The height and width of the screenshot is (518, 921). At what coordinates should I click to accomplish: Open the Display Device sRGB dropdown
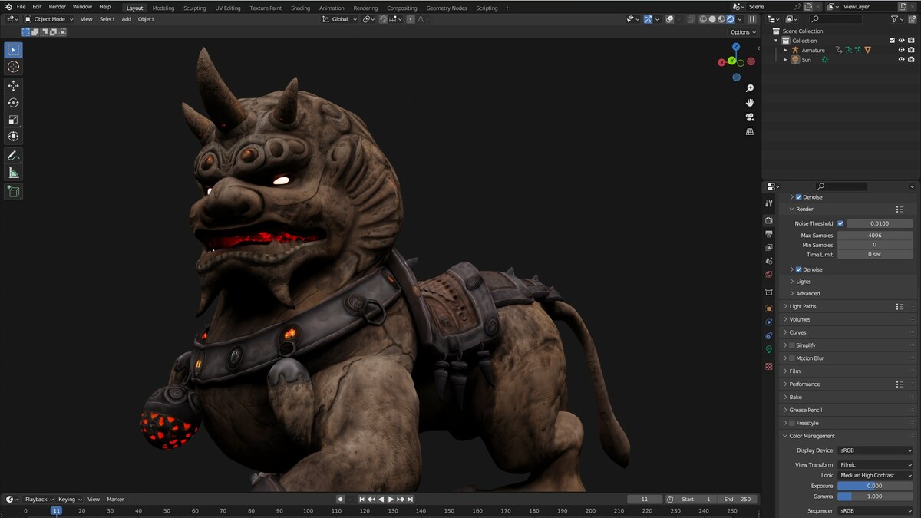coord(876,450)
